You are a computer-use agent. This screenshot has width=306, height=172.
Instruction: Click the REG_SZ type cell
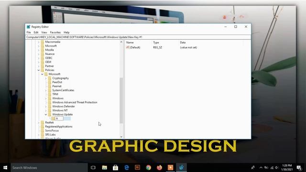tap(157, 47)
